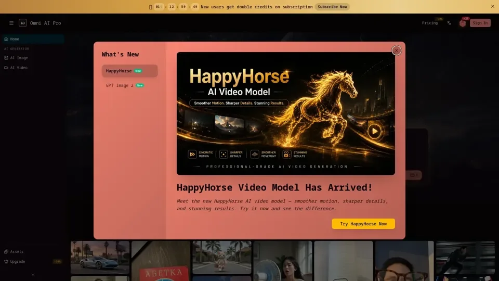The image size is (499, 281).
Task: Click the Sign In button
Action: (480, 23)
